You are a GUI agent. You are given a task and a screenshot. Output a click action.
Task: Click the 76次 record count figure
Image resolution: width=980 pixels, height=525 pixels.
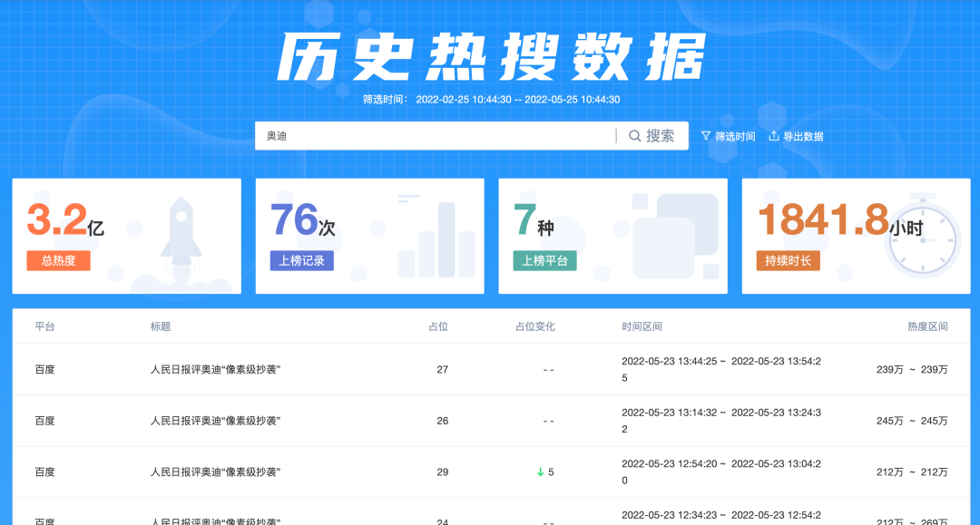point(302,219)
